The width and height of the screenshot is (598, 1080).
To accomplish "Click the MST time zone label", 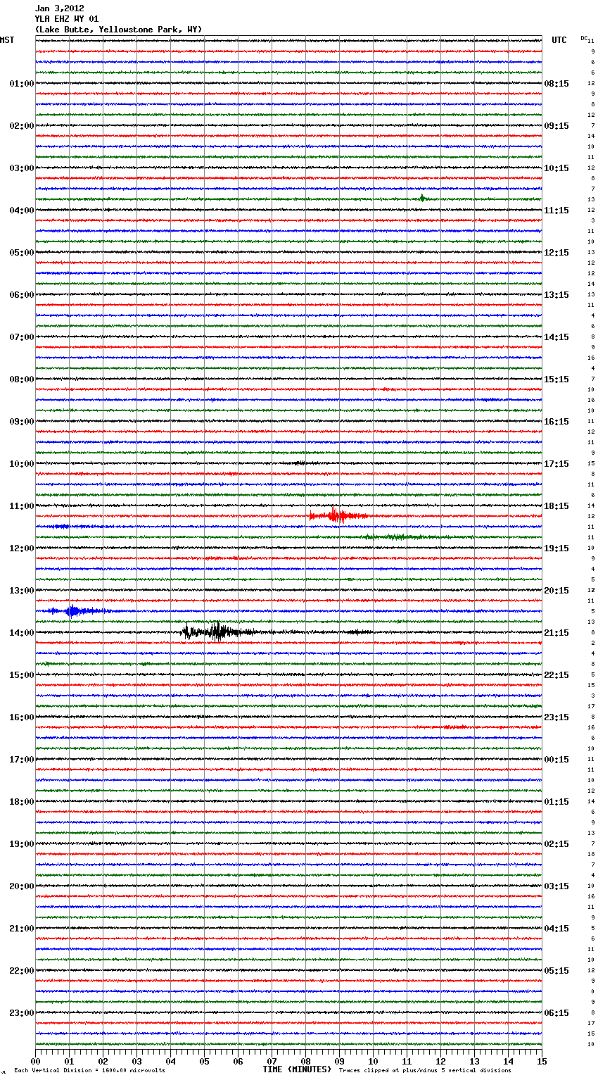I will (x=7, y=40).
